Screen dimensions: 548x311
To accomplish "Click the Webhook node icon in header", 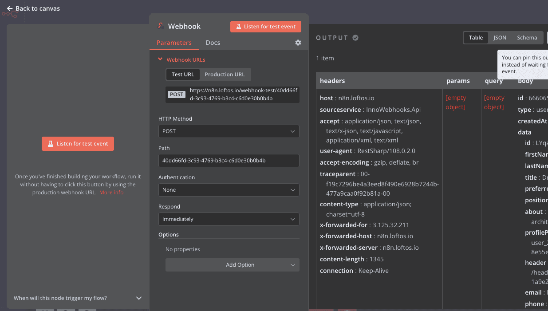I will click(161, 26).
